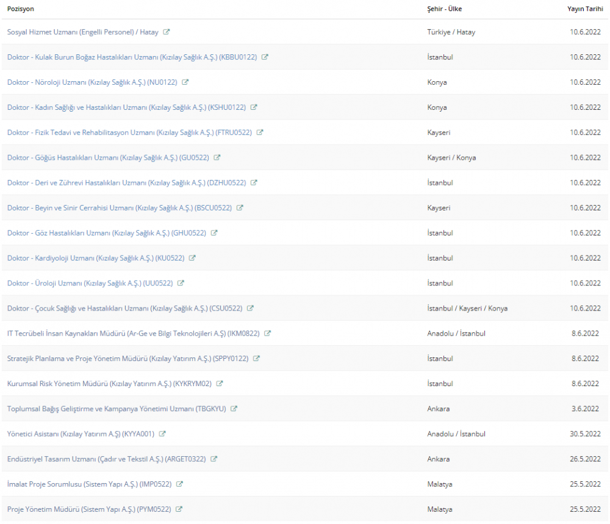Click external-link icon for Kadın Sağlığı (KSHU0122)
Screen dimensions: 610x524
tap(254, 107)
